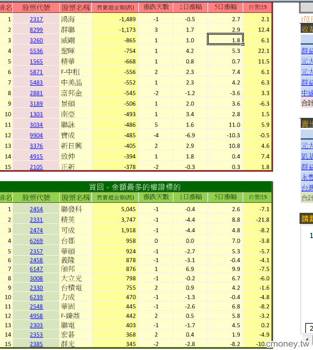This screenshot has width=313, height=350.
Task: Open stock code link 2331
Action: pyautogui.click(x=36, y=220)
